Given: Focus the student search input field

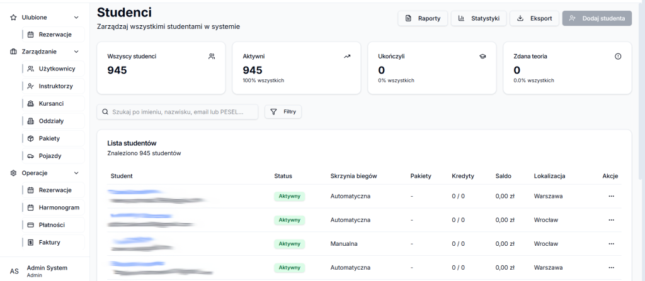Looking at the screenshot, I should click(x=184, y=112).
